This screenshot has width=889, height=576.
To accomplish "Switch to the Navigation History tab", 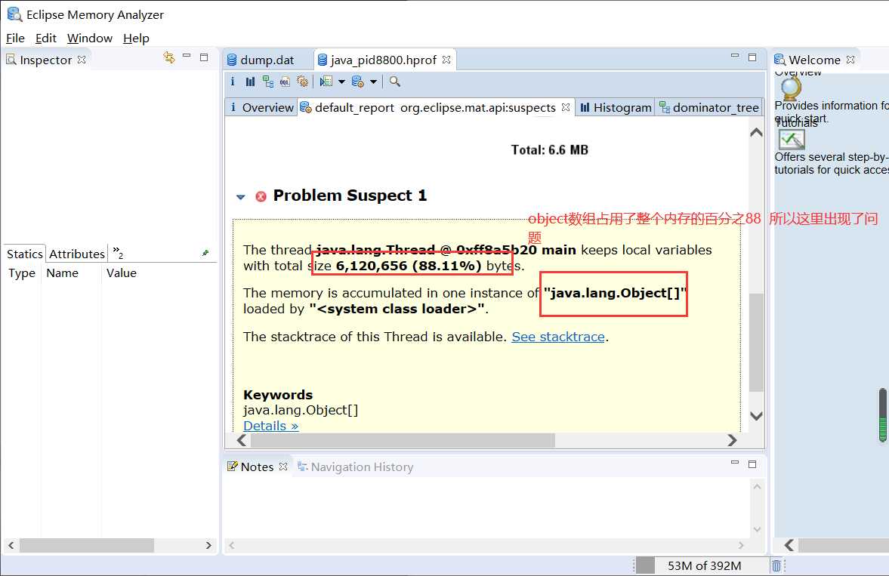I will [356, 467].
